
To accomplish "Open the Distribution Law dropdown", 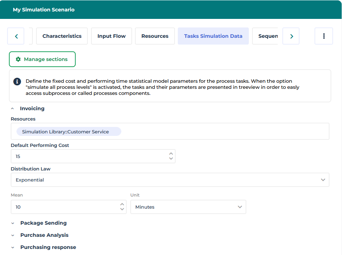I will click(170, 180).
